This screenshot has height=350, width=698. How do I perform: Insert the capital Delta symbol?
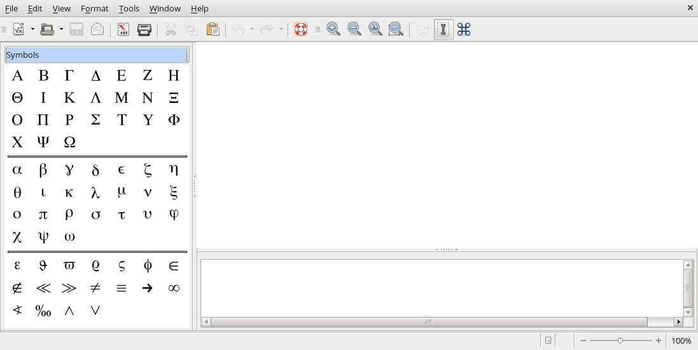(95, 76)
